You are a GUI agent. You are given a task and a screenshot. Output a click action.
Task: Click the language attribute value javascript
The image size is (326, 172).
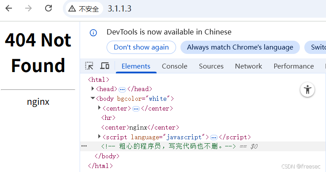click(x=184, y=138)
